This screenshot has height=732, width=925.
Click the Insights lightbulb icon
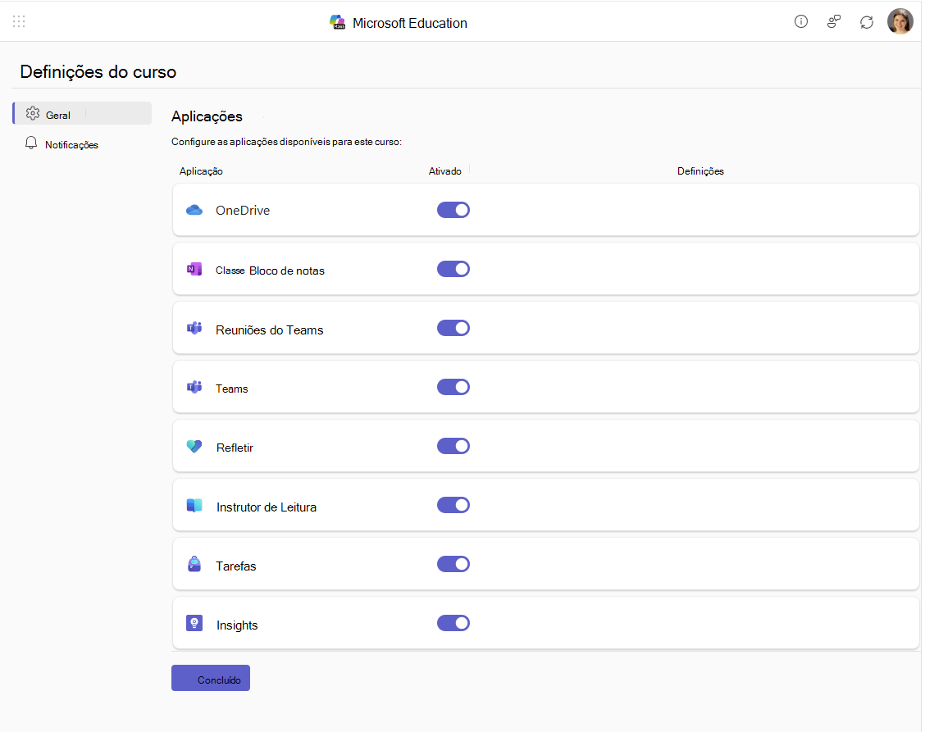(194, 623)
